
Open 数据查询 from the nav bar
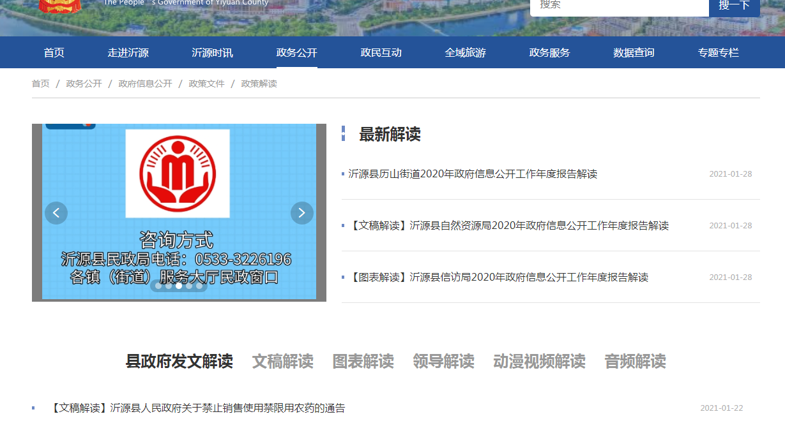pos(634,53)
